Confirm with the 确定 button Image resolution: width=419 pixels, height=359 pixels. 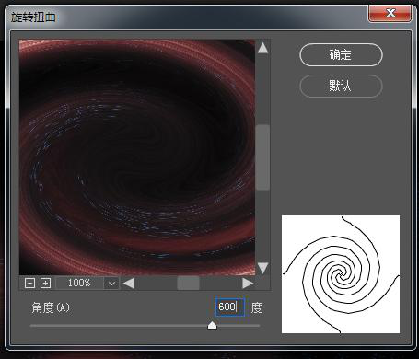[x=341, y=55]
